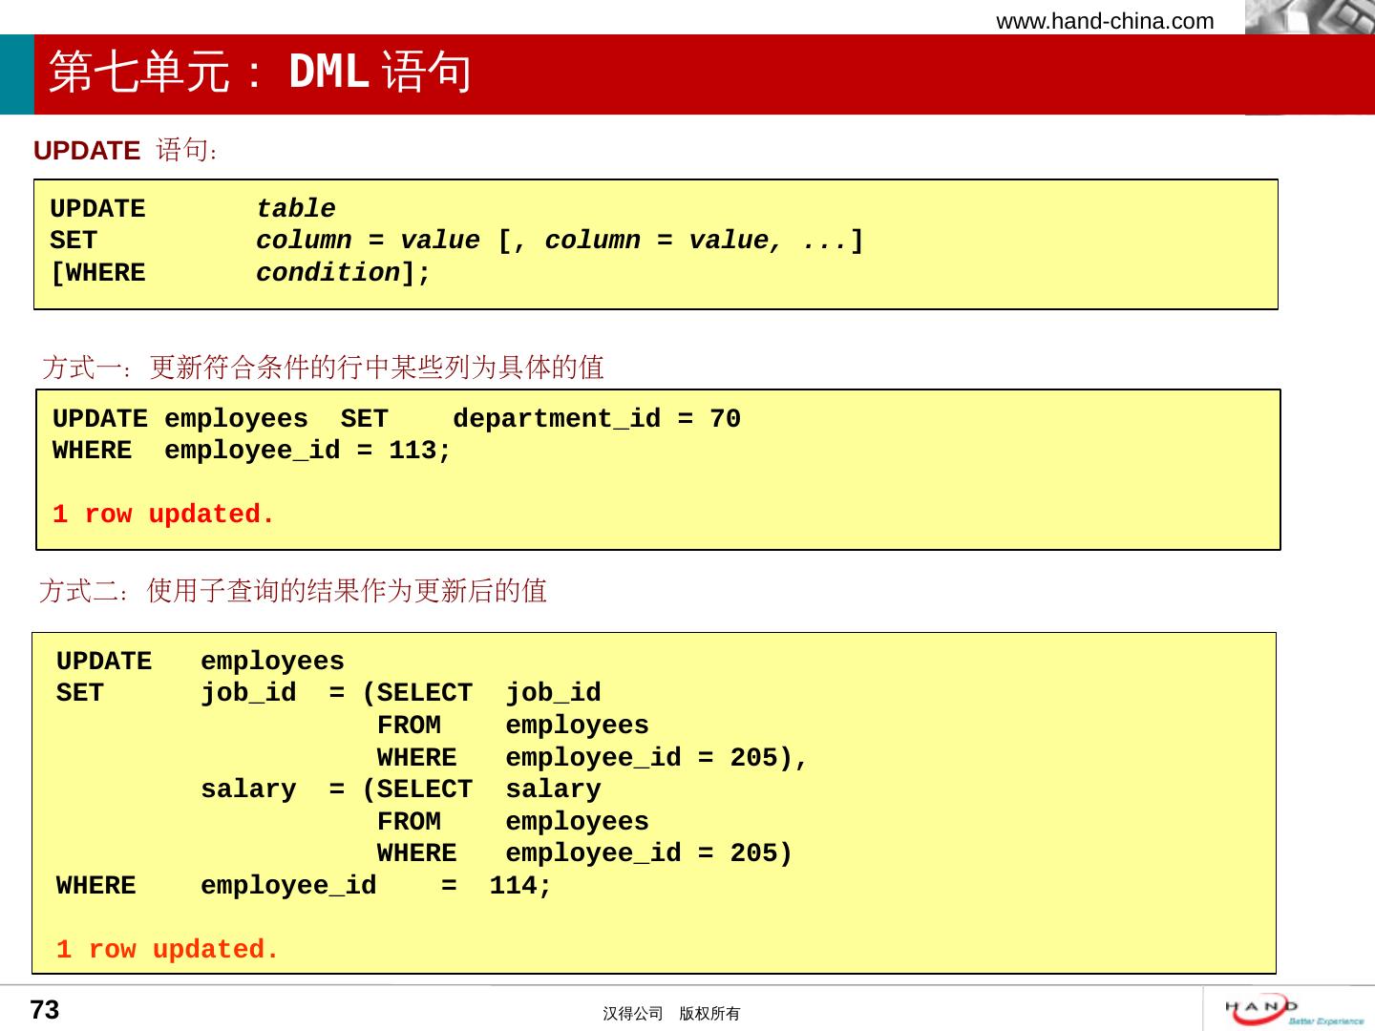This screenshot has height=1031, width=1375.
Task: Click the 'SET job_id = (SELECT job_id' line
Action: 328,693
